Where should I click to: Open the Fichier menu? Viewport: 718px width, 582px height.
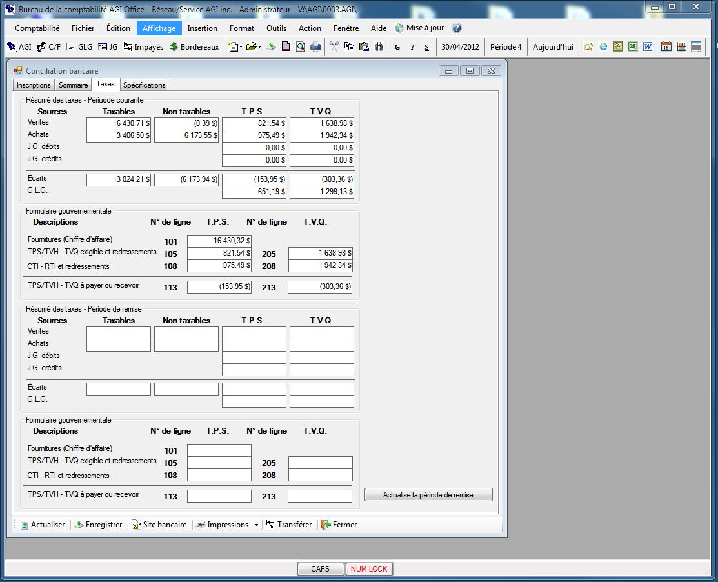coord(83,28)
